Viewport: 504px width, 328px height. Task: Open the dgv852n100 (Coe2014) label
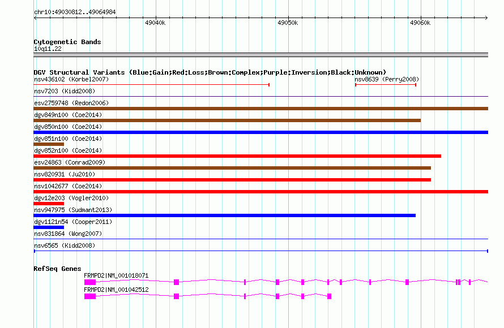(68, 150)
